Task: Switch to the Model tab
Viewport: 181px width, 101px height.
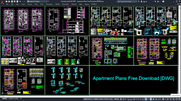Action: (5, 98)
